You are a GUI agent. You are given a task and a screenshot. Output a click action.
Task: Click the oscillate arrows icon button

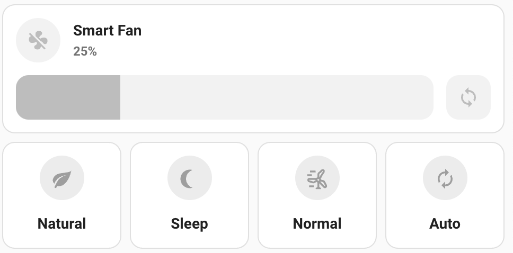point(468,97)
